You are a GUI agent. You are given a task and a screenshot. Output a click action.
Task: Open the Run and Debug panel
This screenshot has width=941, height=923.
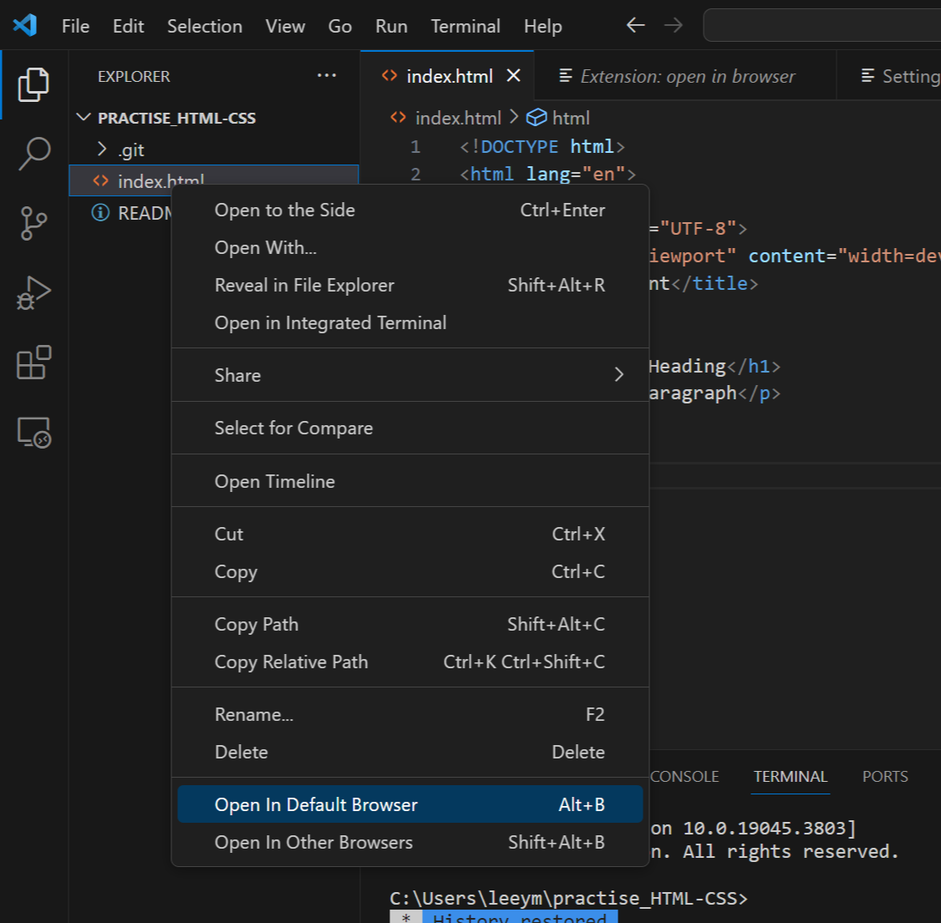point(33,292)
